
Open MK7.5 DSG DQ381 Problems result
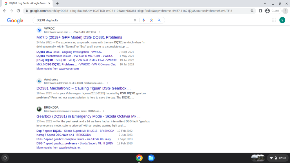pos(79,37)
